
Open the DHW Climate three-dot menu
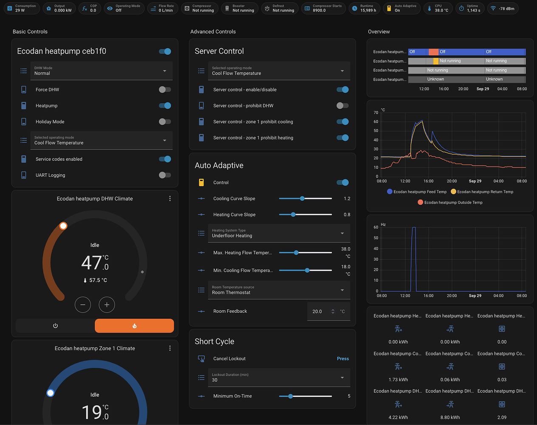point(170,198)
